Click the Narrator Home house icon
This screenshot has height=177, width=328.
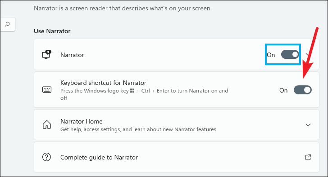[47, 125]
